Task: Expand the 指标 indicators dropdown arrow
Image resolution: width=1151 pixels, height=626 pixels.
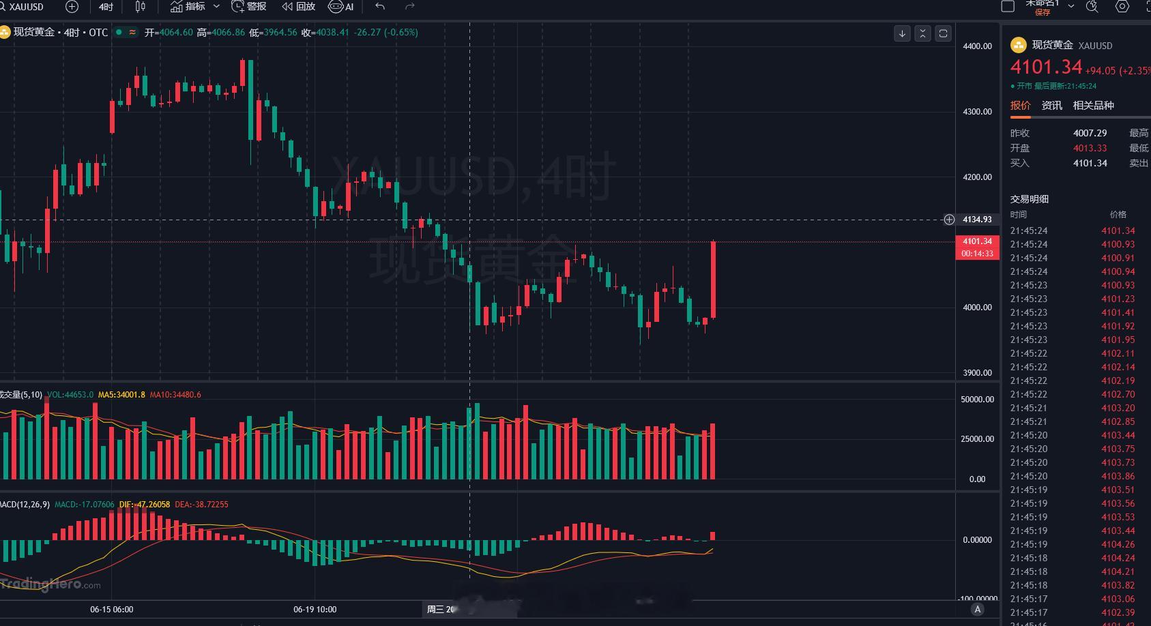Action: [216, 7]
